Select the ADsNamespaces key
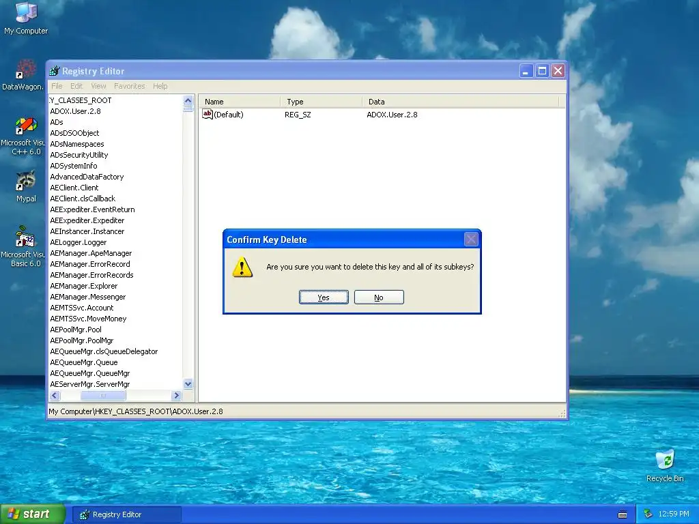 pos(76,144)
